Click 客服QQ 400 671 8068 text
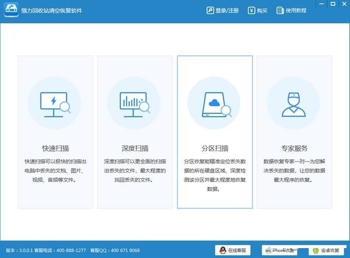The height and width of the screenshot is (258, 350). 115,250
